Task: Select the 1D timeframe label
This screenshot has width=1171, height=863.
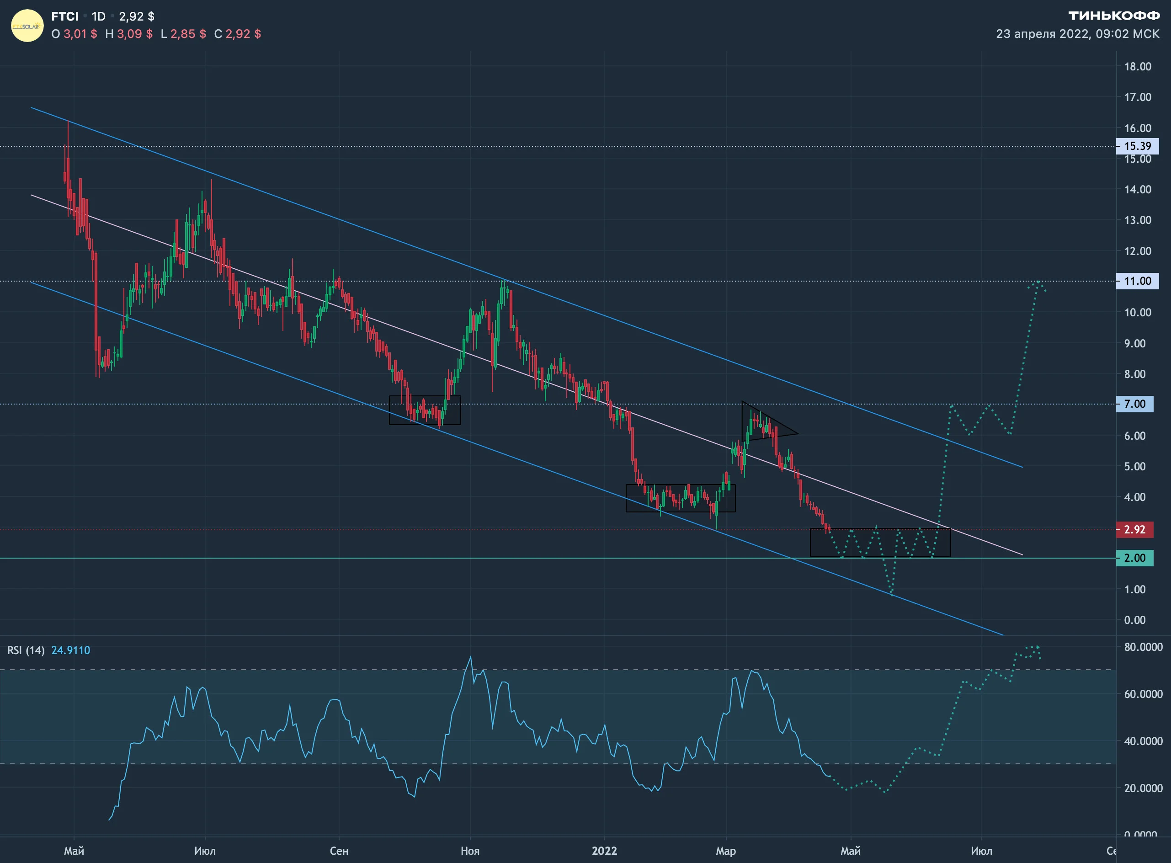Action: click(99, 16)
